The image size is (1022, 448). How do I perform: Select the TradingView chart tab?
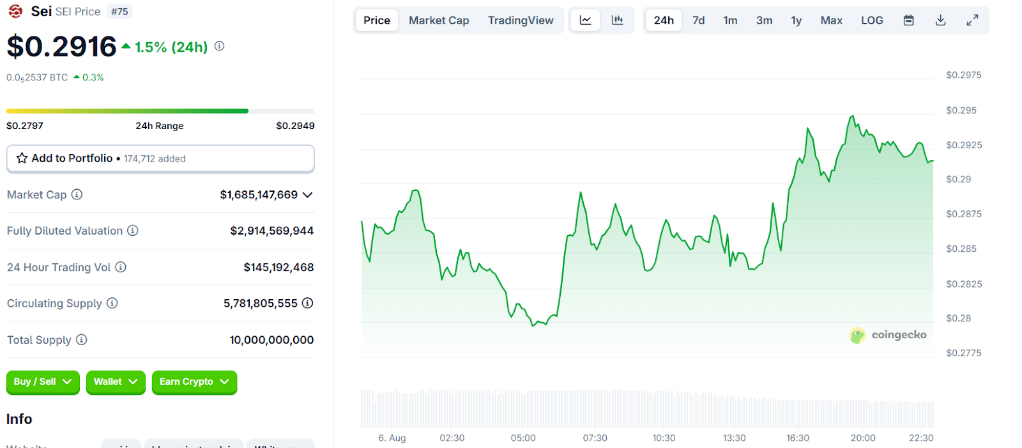(x=521, y=20)
